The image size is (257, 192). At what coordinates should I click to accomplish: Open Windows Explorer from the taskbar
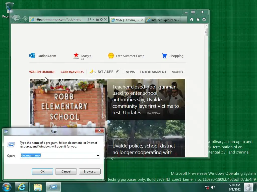(38, 187)
